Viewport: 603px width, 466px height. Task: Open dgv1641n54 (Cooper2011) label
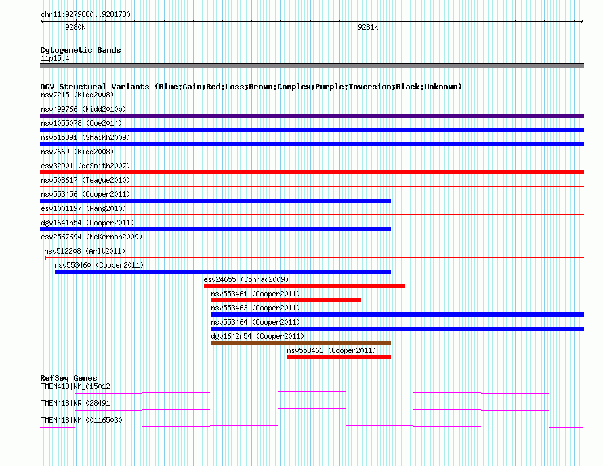(87, 223)
